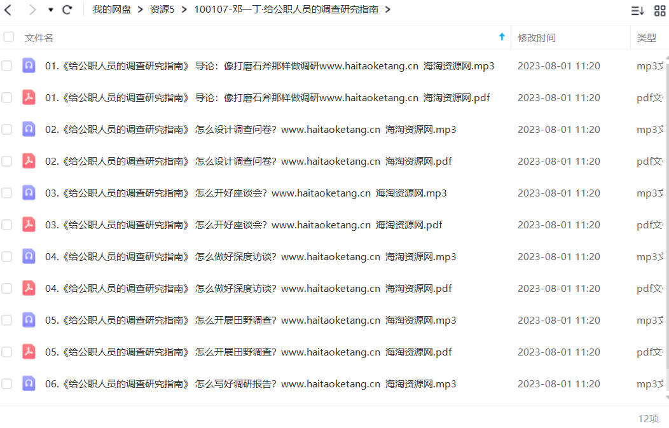Click modified time of 01 导论 mp3 row

coord(559,66)
